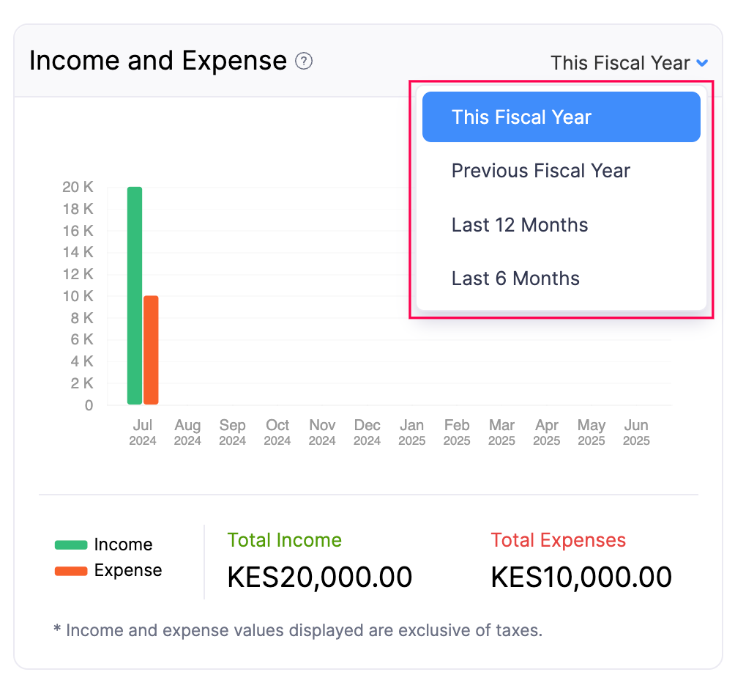Click the help icon beside Income and Expense

[x=303, y=62]
